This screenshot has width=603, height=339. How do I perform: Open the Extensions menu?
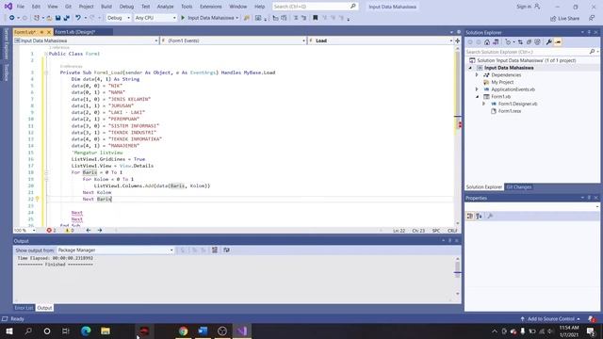[x=210, y=7]
